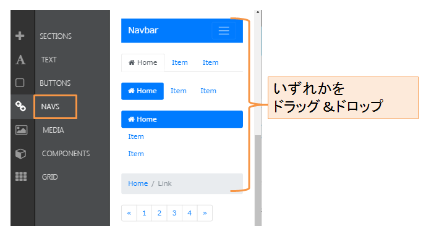Click the scrollbar up arrow
The height and width of the screenshot is (242, 426).
point(258,12)
